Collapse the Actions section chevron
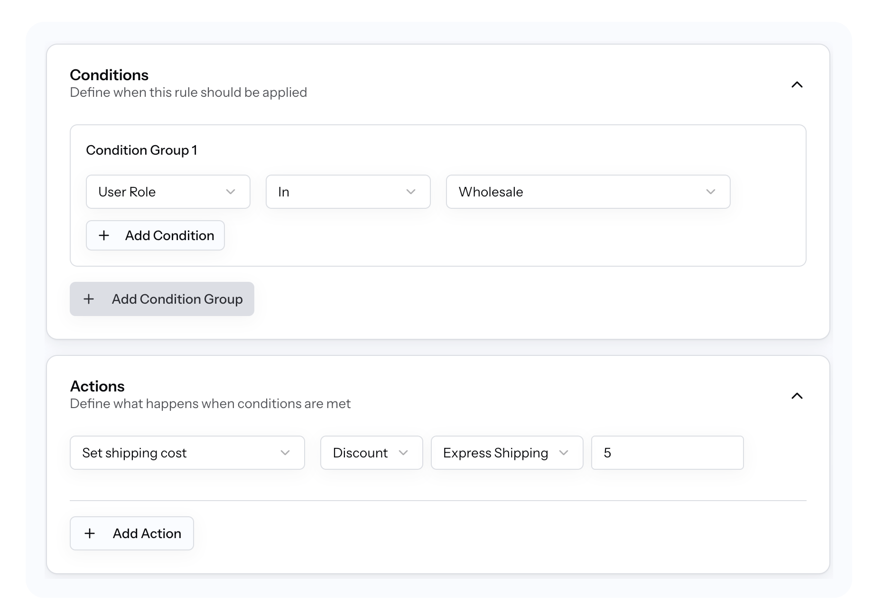This screenshot has width=892, height=605. point(797,396)
